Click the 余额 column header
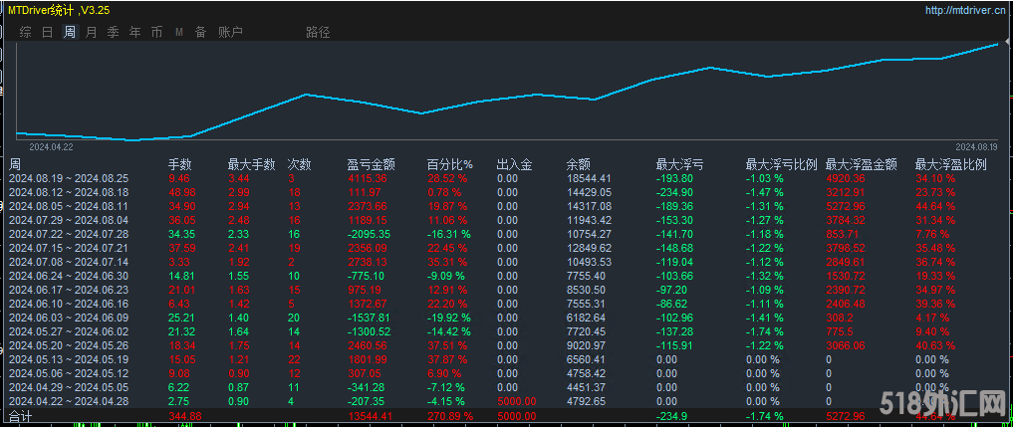The image size is (1013, 427). [x=578, y=164]
